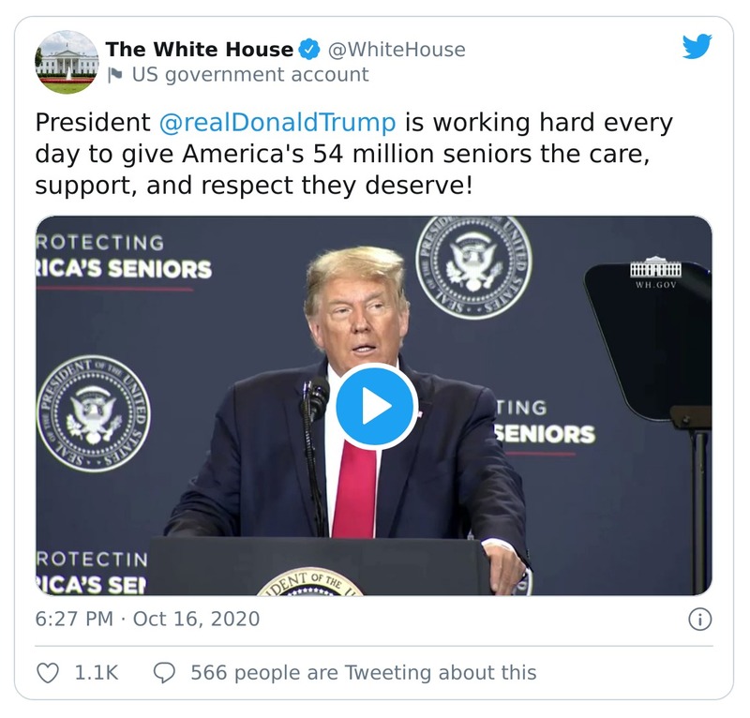Click the White House profile avatar
Image resolution: width=750 pixels, height=718 pixels.
click(x=67, y=60)
